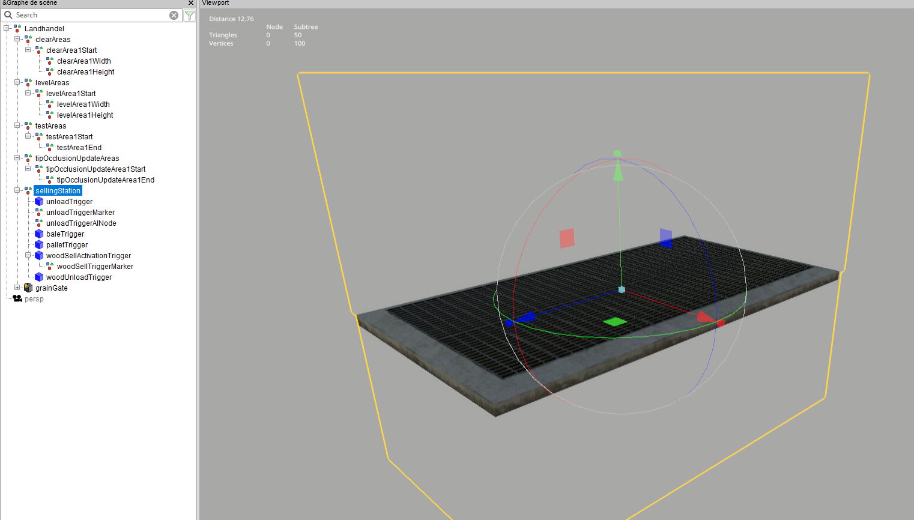Click the green plane handle on the grate
Image resolution: width=914 pixels, height=520 pixels.
614,322
